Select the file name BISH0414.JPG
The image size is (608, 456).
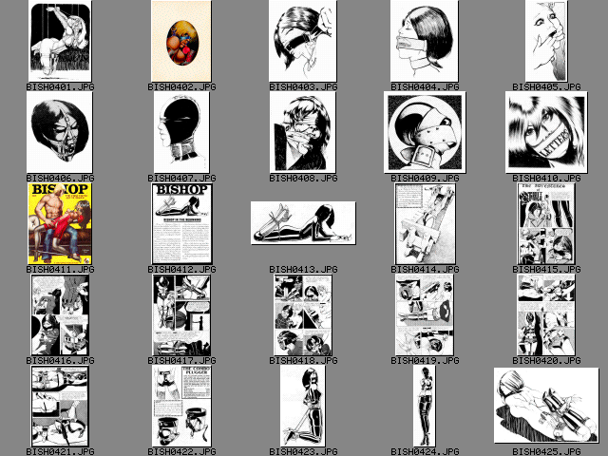tap(425, 269)
